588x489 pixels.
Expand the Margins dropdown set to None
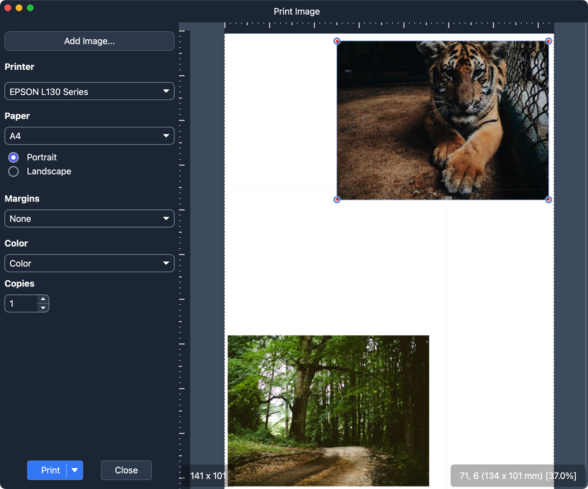click(x=89, y=218)
